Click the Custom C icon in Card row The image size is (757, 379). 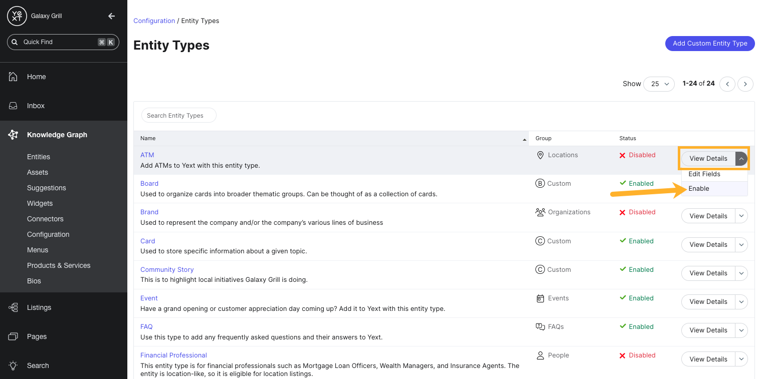pyautogui.click(x=540, y=241)
